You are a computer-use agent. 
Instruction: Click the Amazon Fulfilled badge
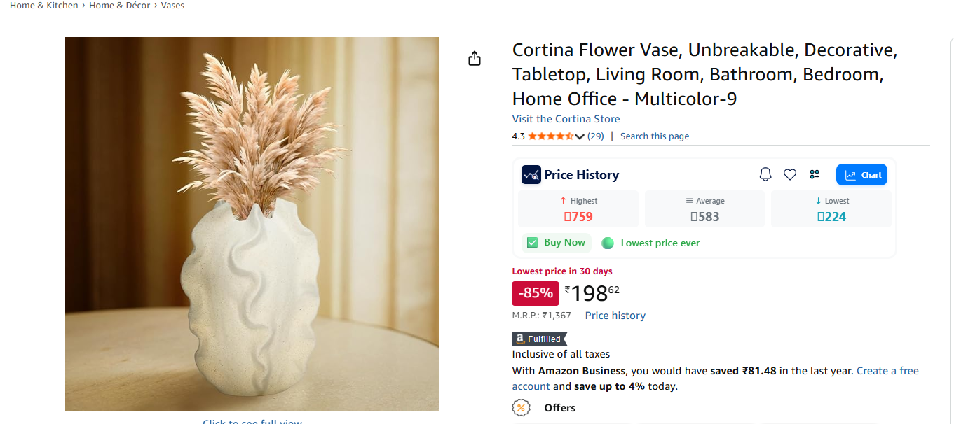[539, 339]
